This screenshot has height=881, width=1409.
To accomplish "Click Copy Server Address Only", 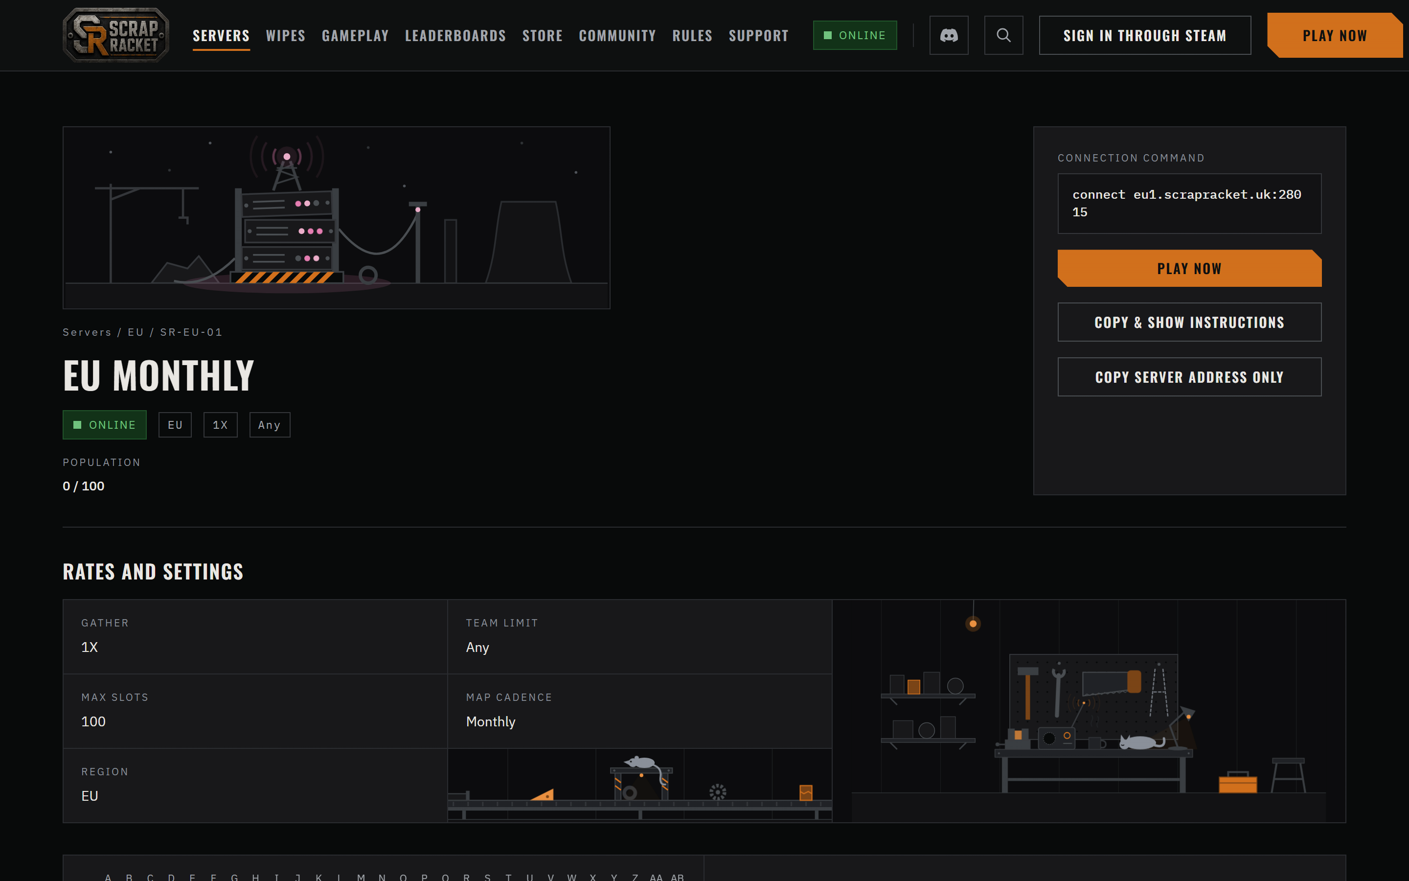I will [1189, 377].
